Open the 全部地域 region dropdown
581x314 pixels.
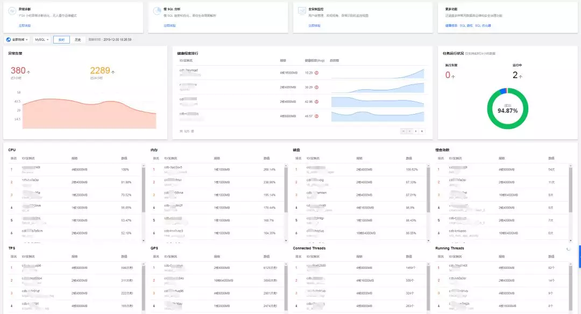click(x=17, y=40)
